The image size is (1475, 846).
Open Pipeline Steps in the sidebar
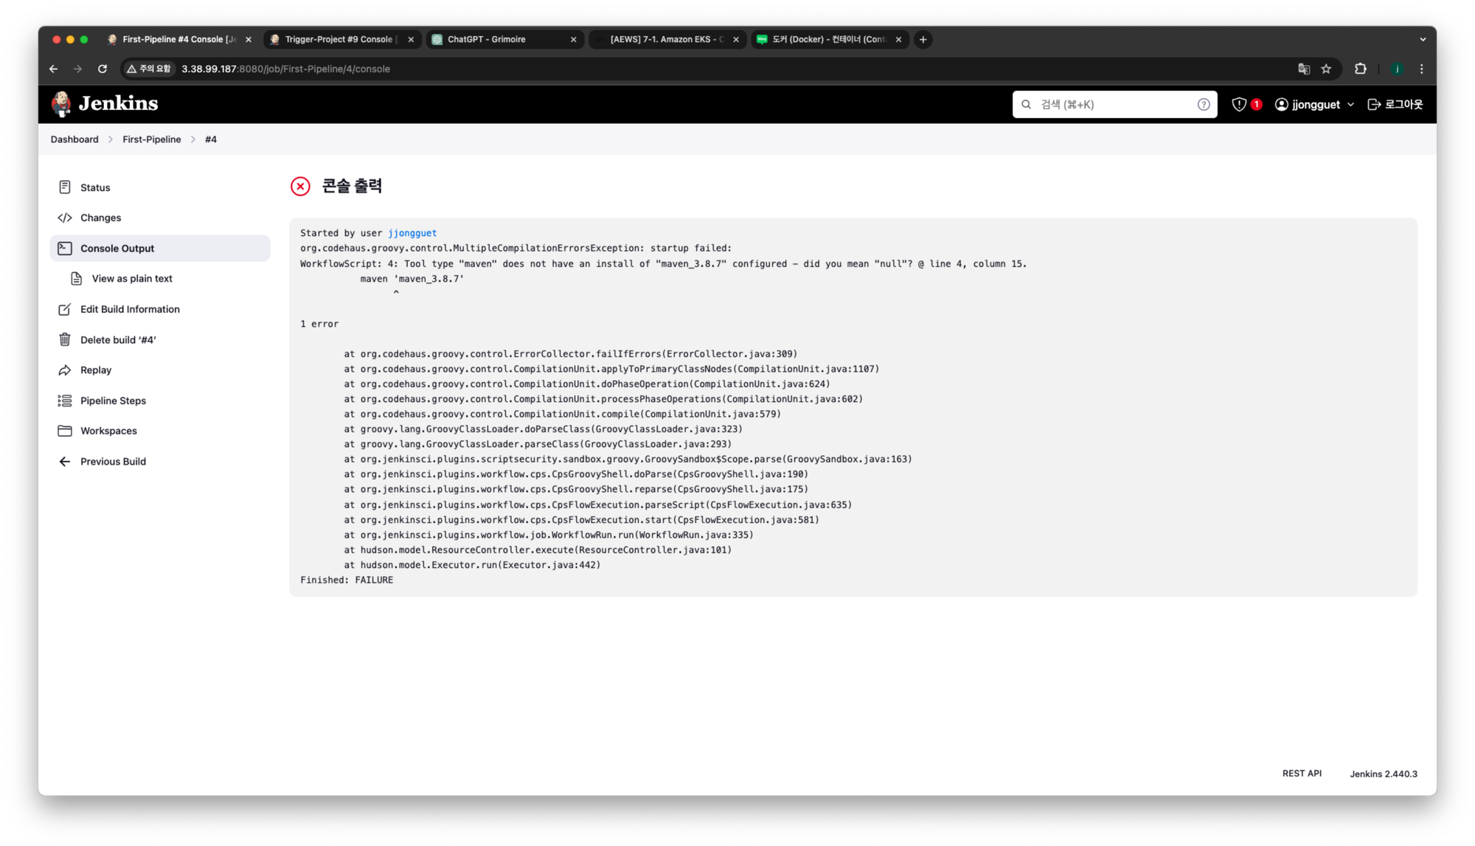(x=113, y=401)
